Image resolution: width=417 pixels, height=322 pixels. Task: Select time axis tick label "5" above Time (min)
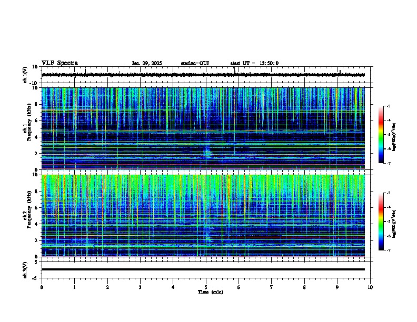click(x=206, y=287)
